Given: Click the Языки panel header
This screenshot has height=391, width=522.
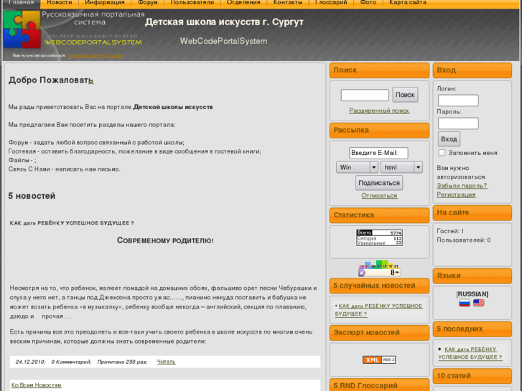Looking at the screenshot, I should tap(472, 276).
